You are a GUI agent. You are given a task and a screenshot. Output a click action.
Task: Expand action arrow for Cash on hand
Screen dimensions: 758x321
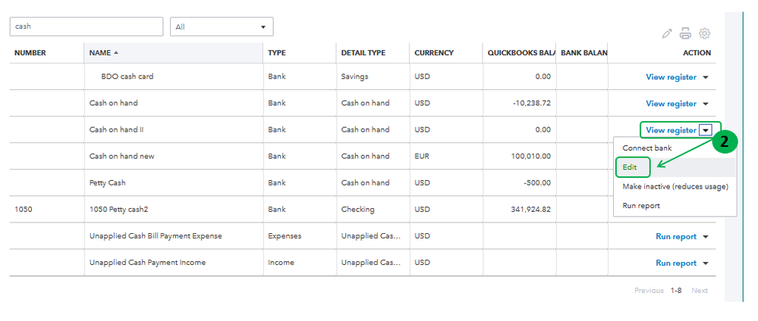pyautogui.click(x=706, y=104)
